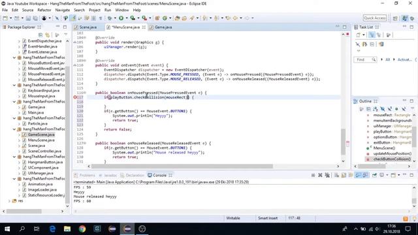Expand GameScene.java node in Package Explorer
This screenshot has height=235, width=418.
click(19, 135)
